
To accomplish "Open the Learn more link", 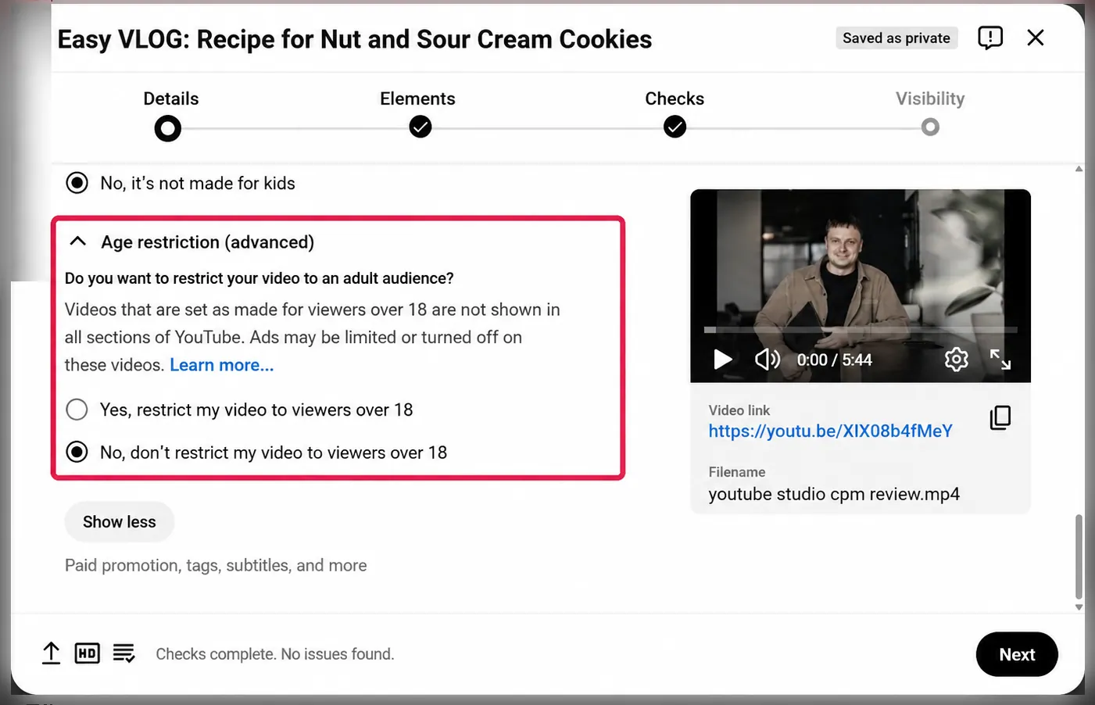I will click(x=221, y=365).
